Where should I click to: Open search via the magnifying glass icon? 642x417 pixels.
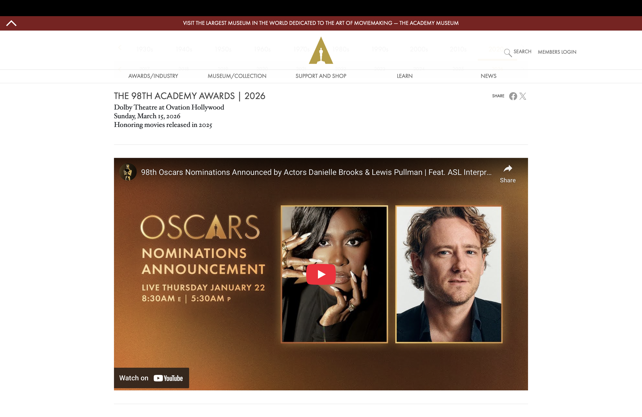pyautogui.click(x=508, y=53)
